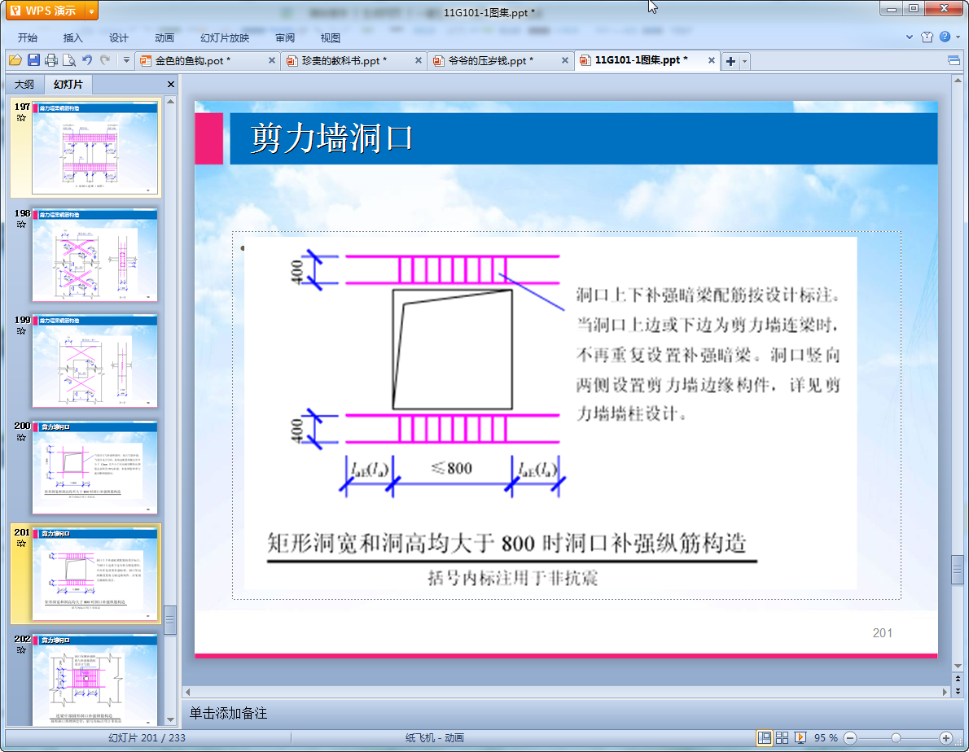Image resolution: width=969 pixels, height=752 pixels.
Task: Adjust the zoom slider handle
Action: point(896,737)
